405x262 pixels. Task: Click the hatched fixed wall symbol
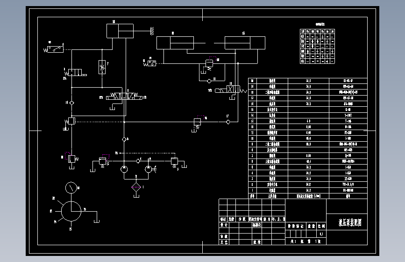152,31
